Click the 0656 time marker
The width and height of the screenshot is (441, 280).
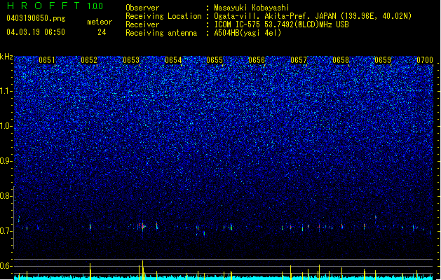(257, 60)
